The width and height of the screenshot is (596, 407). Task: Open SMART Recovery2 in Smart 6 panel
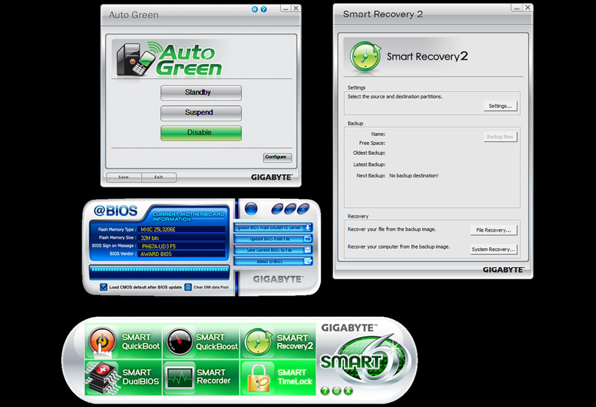[278, 341]
